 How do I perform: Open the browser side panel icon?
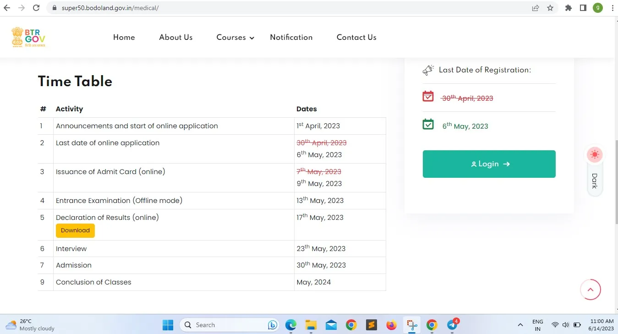583,8
